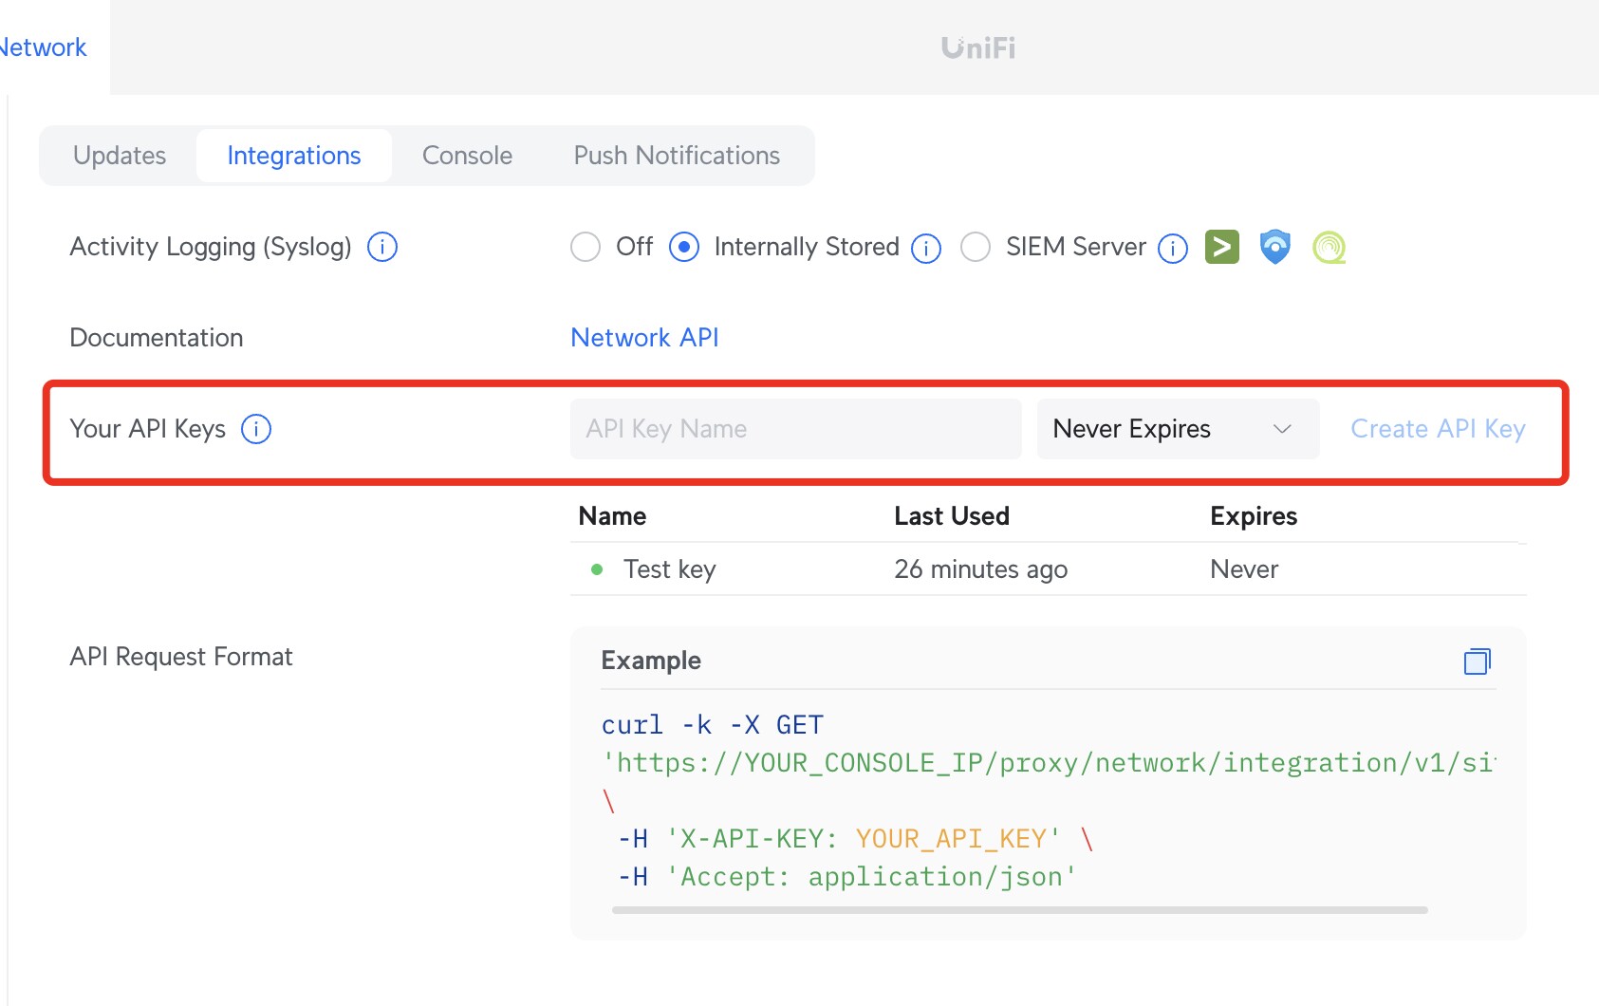Image resolution: width=1599 pixels, height=1006 pixels.
Task: Click the Create API Key button
Action: [x=1438, y=429]
